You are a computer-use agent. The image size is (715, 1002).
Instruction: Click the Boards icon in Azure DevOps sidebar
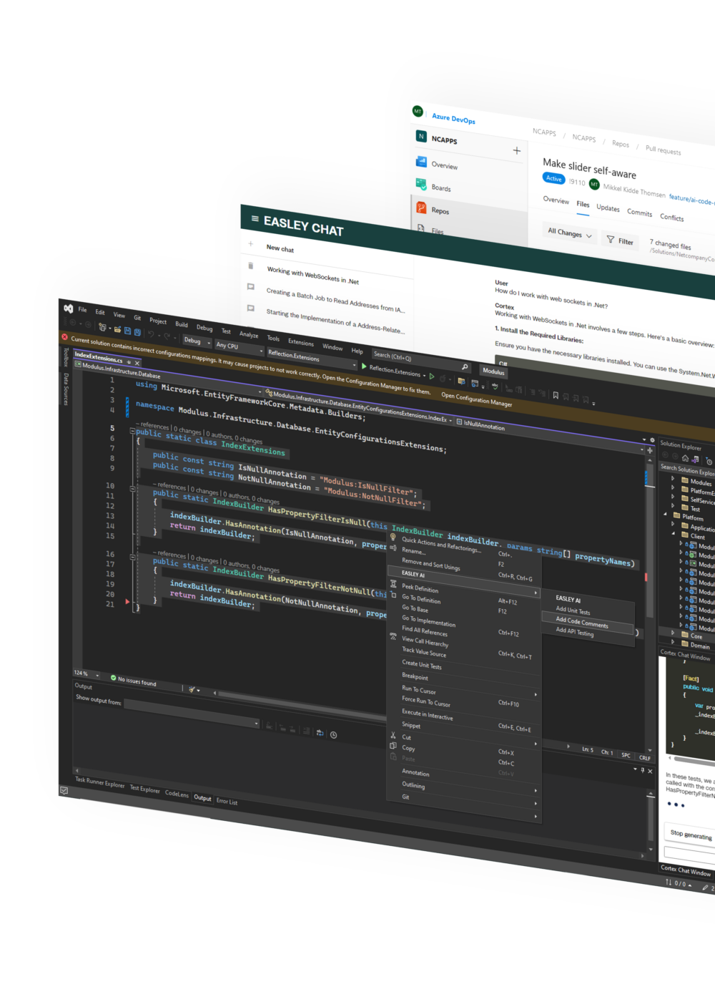click(x=422, y=185)
